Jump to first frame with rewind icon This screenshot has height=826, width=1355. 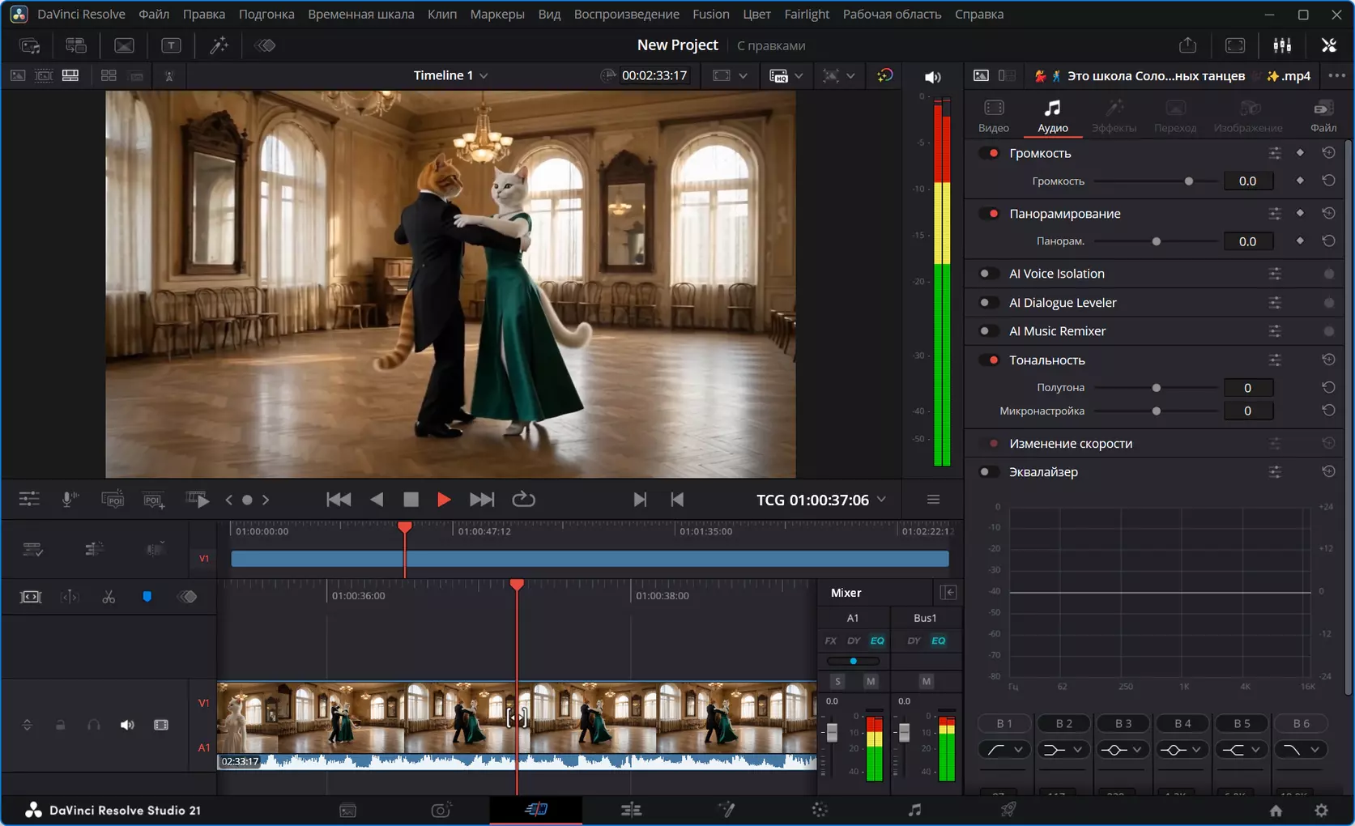(x=339, y=500)
